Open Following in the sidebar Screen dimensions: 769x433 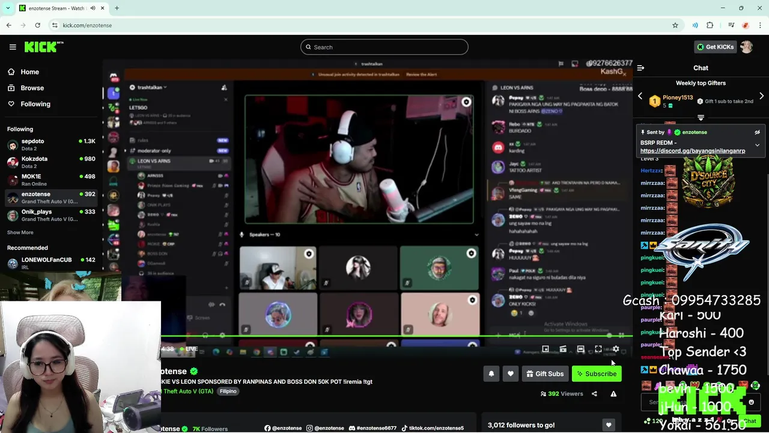(35, 104)
